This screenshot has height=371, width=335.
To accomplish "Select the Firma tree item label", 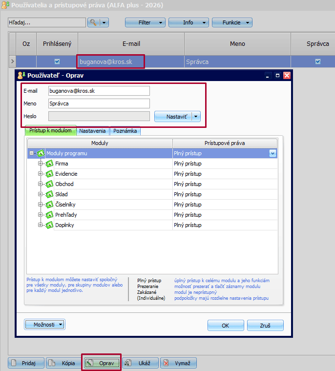I will coord(62,164).
